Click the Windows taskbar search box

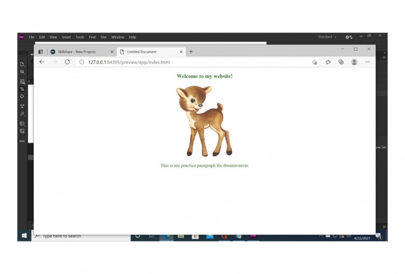81,237
